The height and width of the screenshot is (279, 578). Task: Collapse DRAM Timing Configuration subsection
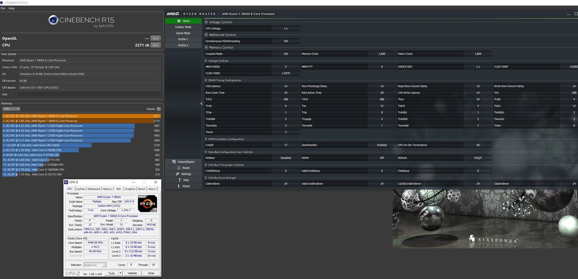pyautogui.click(x=206, y=80)
